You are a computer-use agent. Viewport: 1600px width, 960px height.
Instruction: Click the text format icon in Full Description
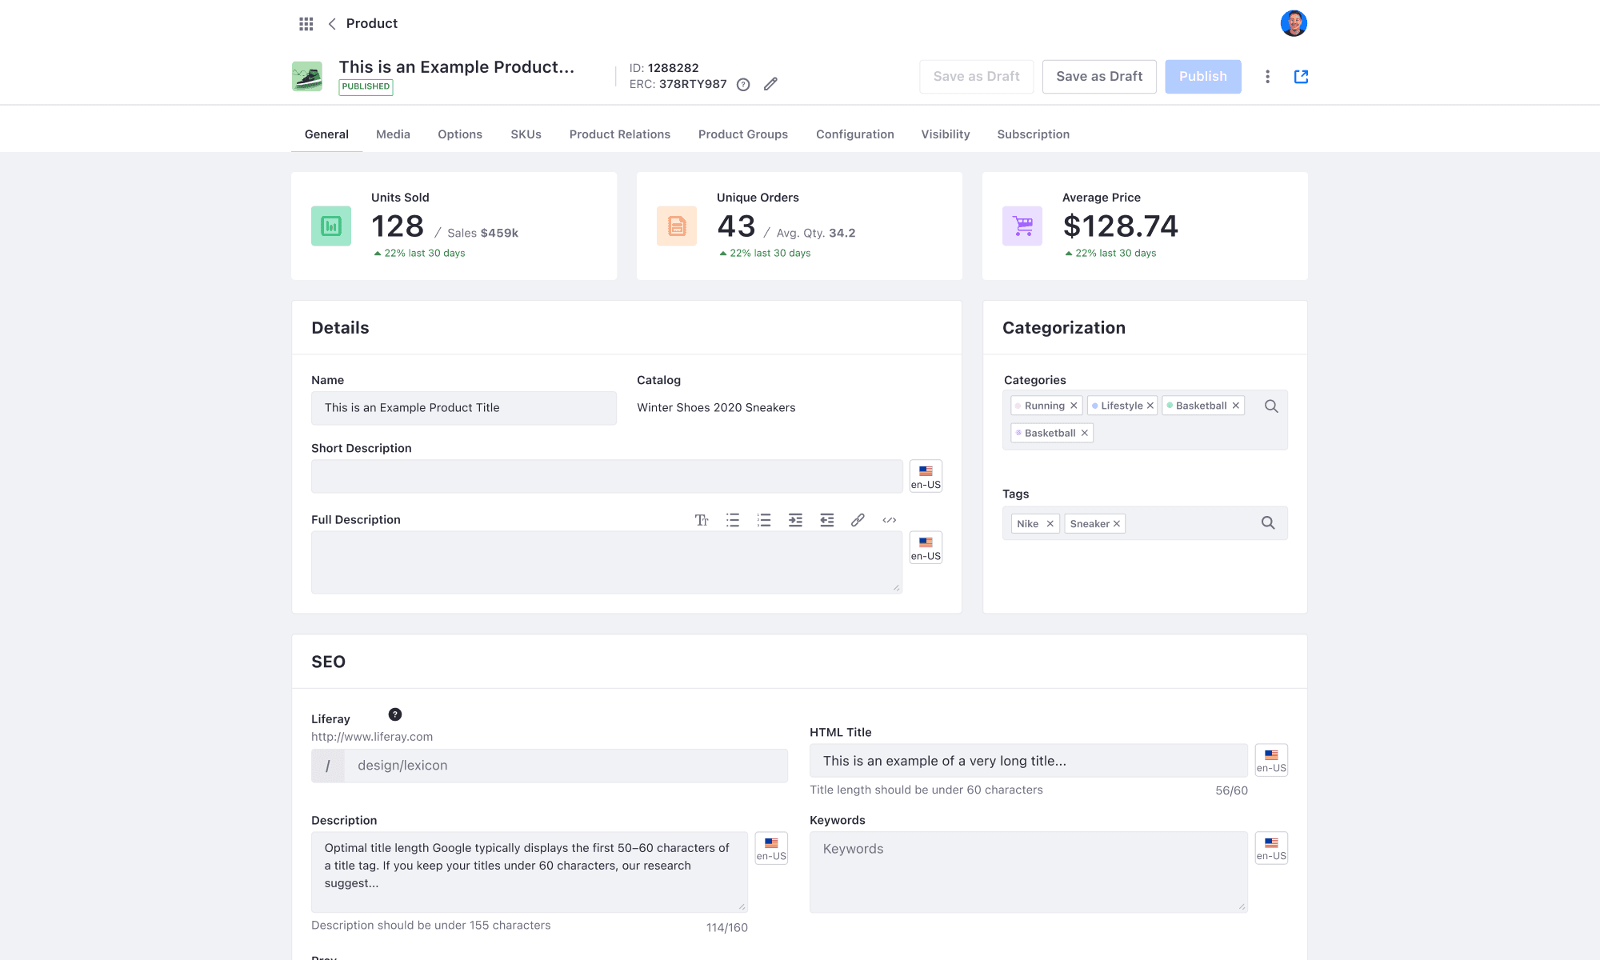pyautogui.click(x=702, y=520)
